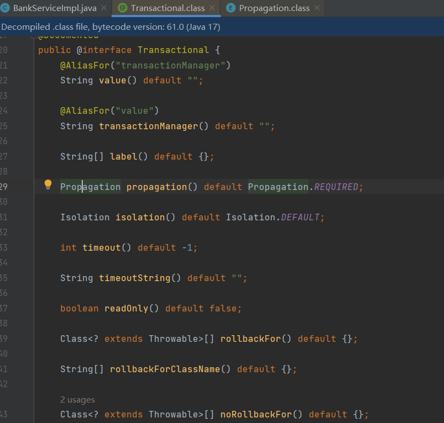Screen dimensions: 444x423
Task: Click the Transactional.class annotation file icon
Action: click(x=122, y=8)
